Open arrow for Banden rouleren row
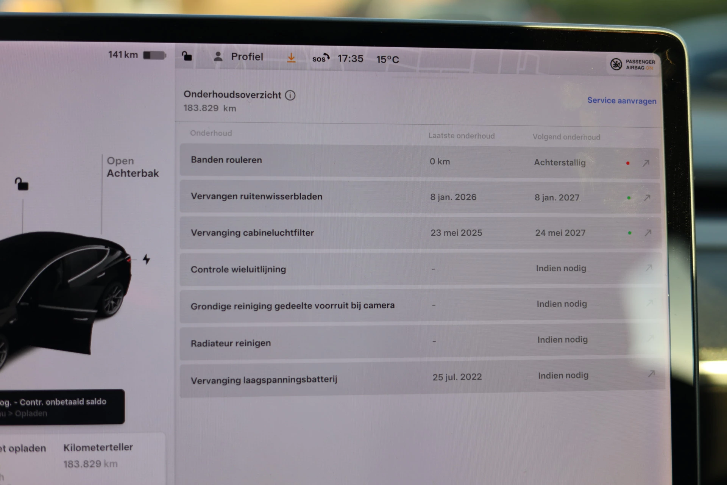Image resolution: width=727 pixels, height=485 pixels. point(646,163)
